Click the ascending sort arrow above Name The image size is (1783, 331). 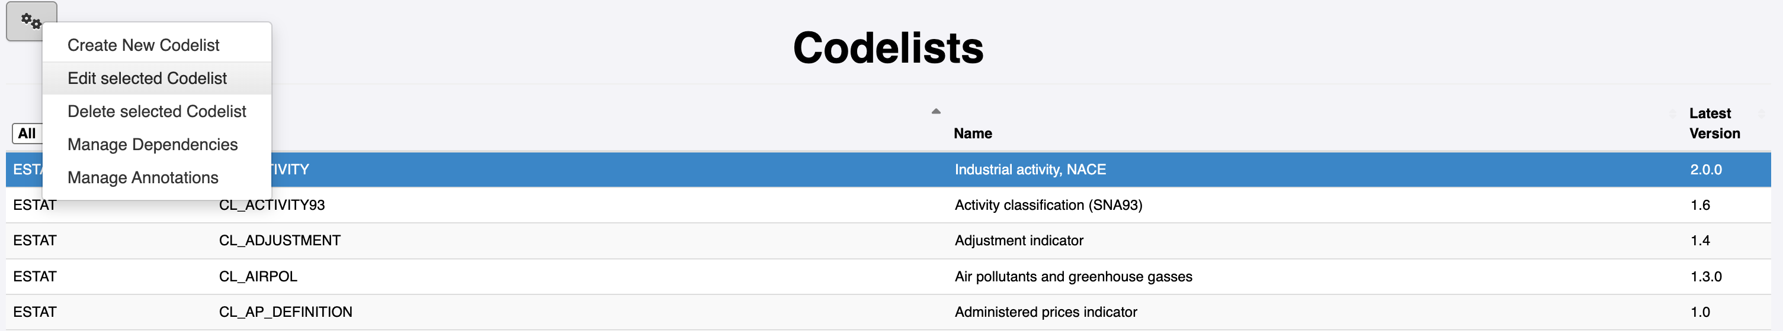[x=936, y=111]
